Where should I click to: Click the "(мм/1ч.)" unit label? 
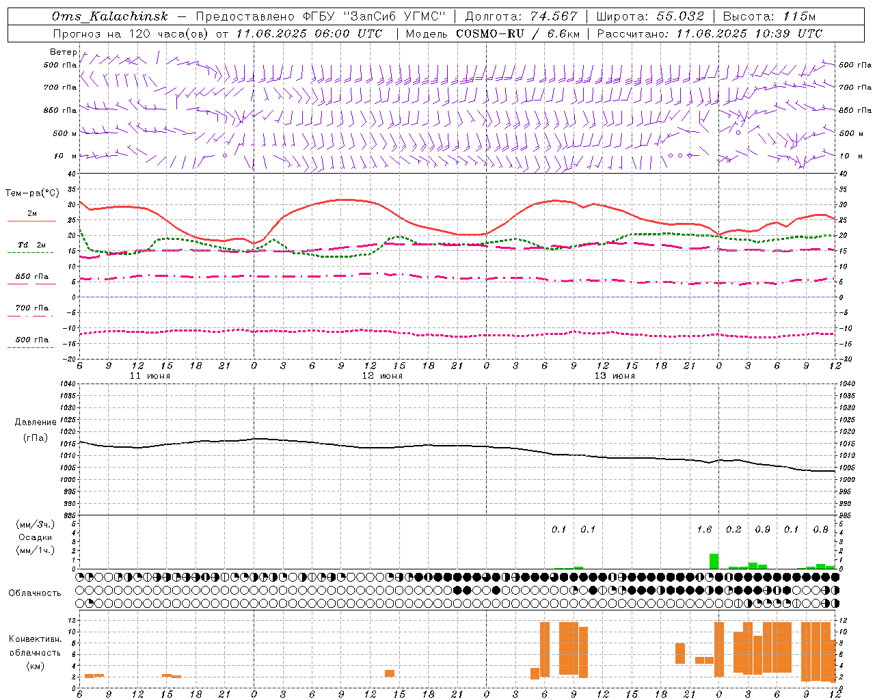click(x=36, y=550)
